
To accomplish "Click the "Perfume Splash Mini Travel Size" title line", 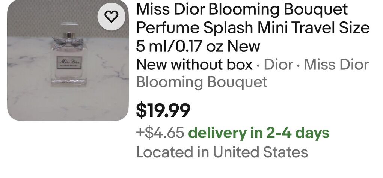I will pos(253,28).
